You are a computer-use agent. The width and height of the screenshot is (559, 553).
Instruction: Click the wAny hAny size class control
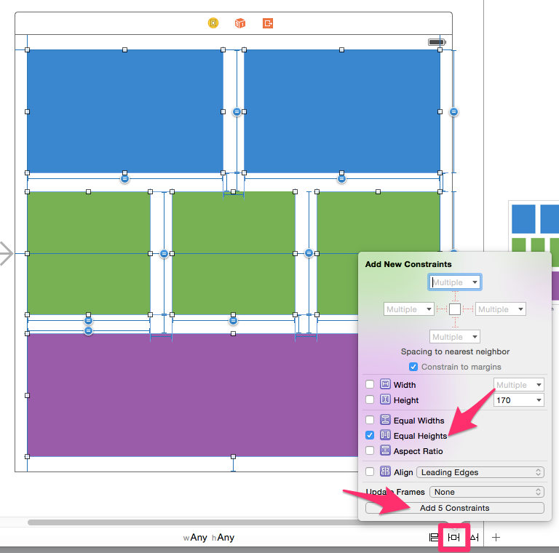pyautogui.click(x=209, y=537)
